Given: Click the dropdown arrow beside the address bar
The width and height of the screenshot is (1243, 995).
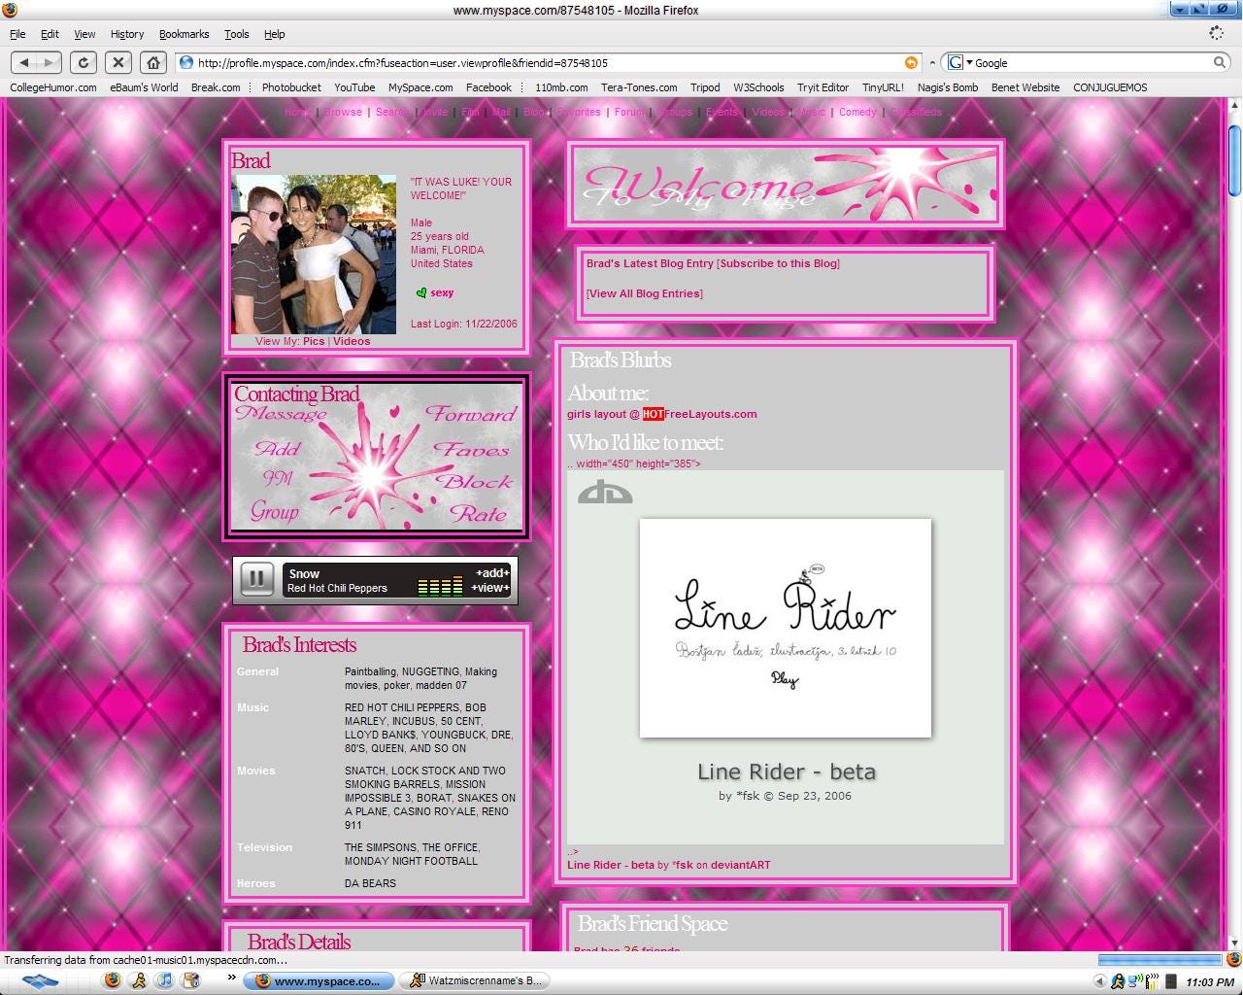Looking at the screenshot, I should 932,62.
